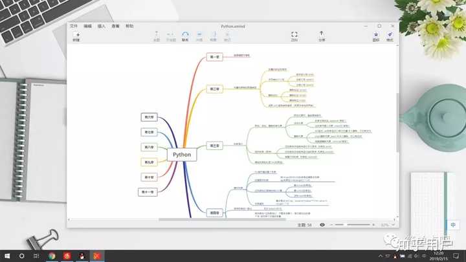
Task: Select the 第七章 node
Action: click(x=150, y=132)
